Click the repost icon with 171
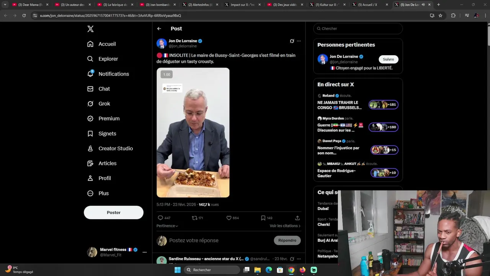The height and width of the screenshot is (276, 490). (x=194, y=218)
